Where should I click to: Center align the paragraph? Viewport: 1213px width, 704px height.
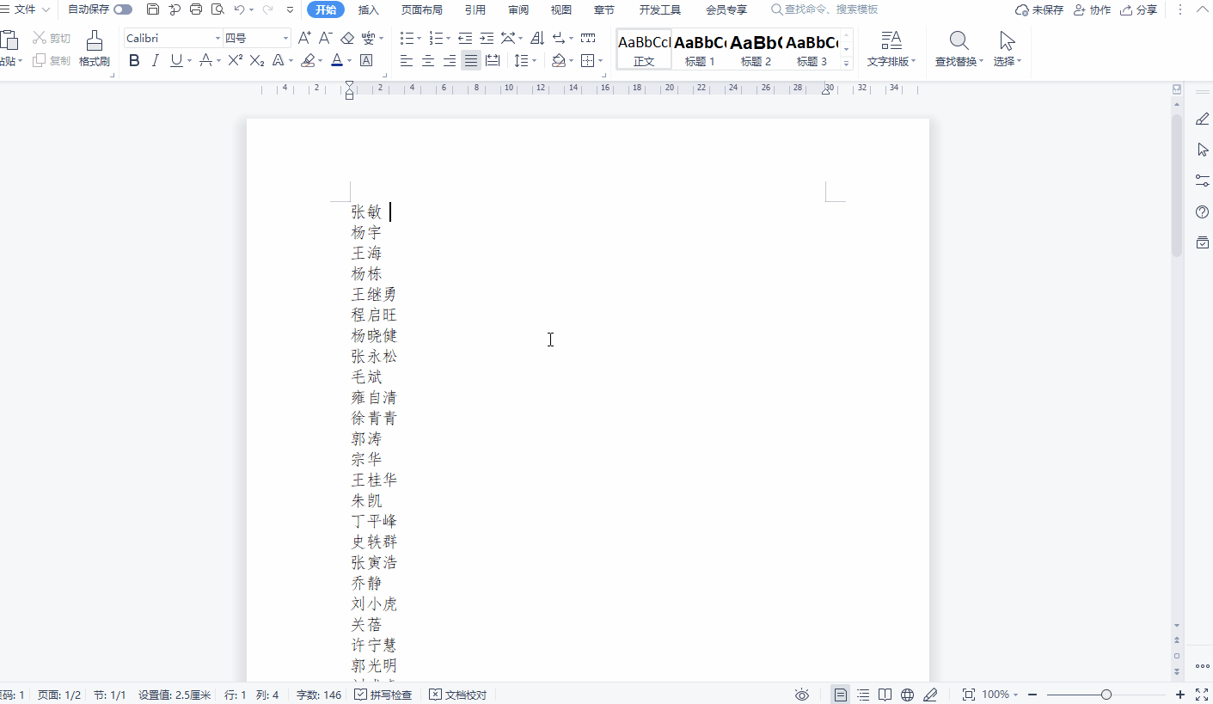point(428,60)
